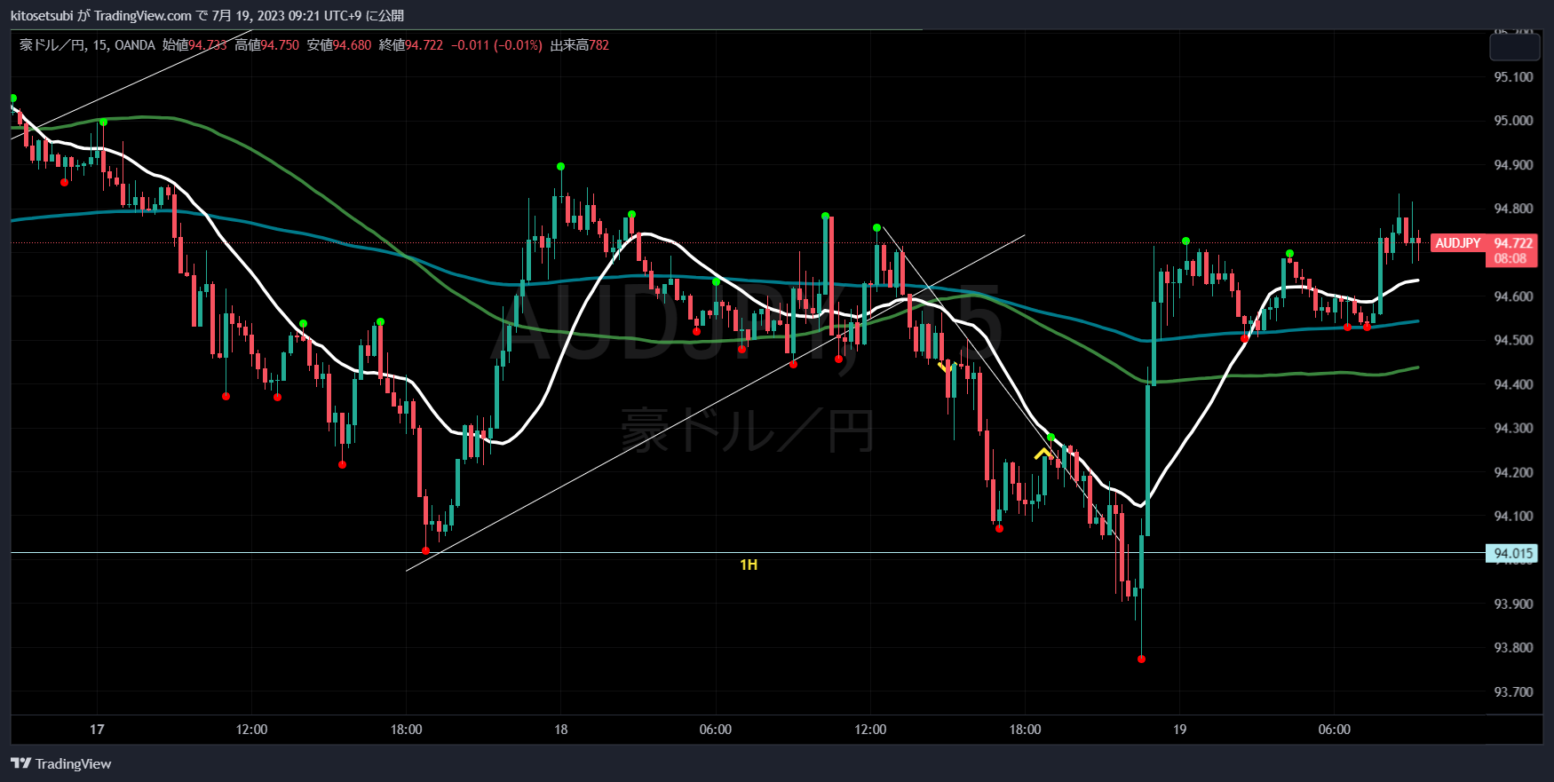Click the red dot below the lowest candle wick
The image size is (1554, 782).
click(x=1141, y=659)
